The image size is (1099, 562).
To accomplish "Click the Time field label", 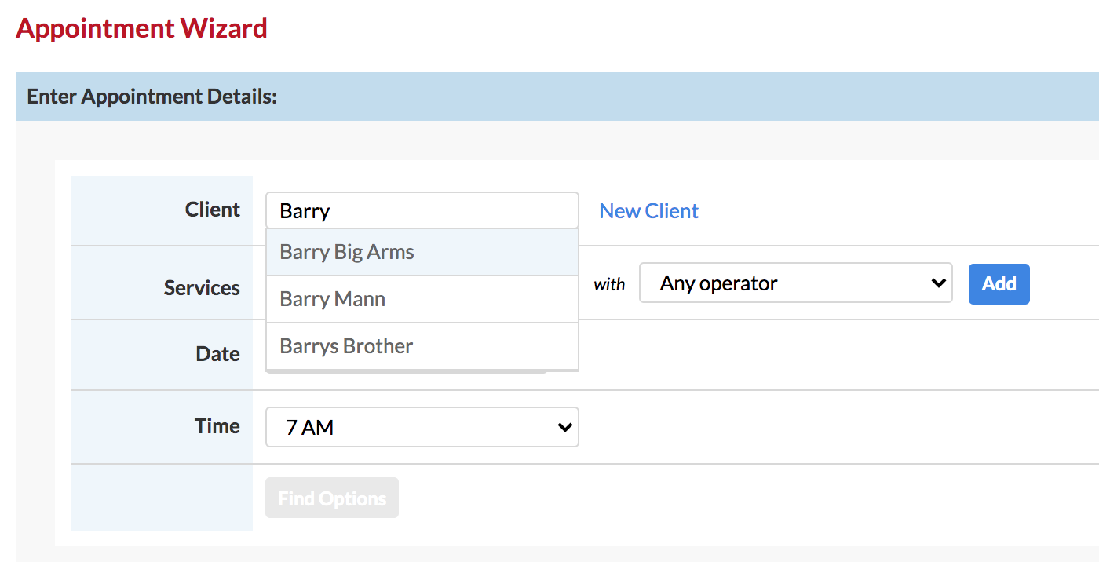I will coord(217,426).
